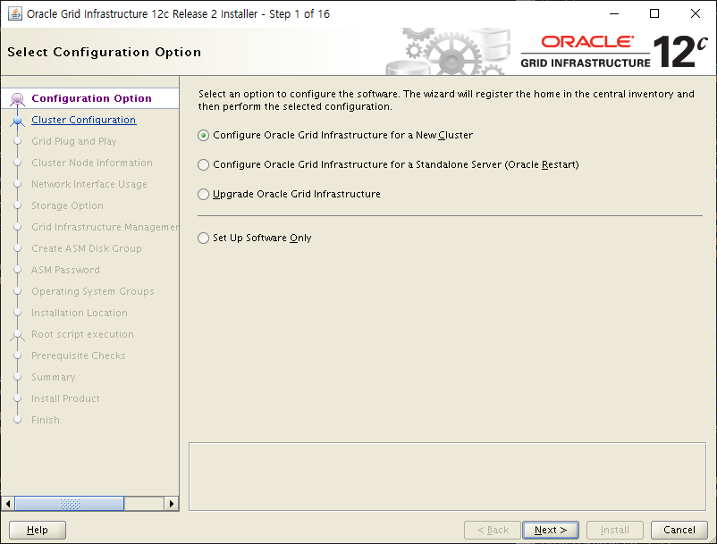The image size is (717, 544).
Task: Choose Set Up Software Only radio button
Action: tap(203, 238)
